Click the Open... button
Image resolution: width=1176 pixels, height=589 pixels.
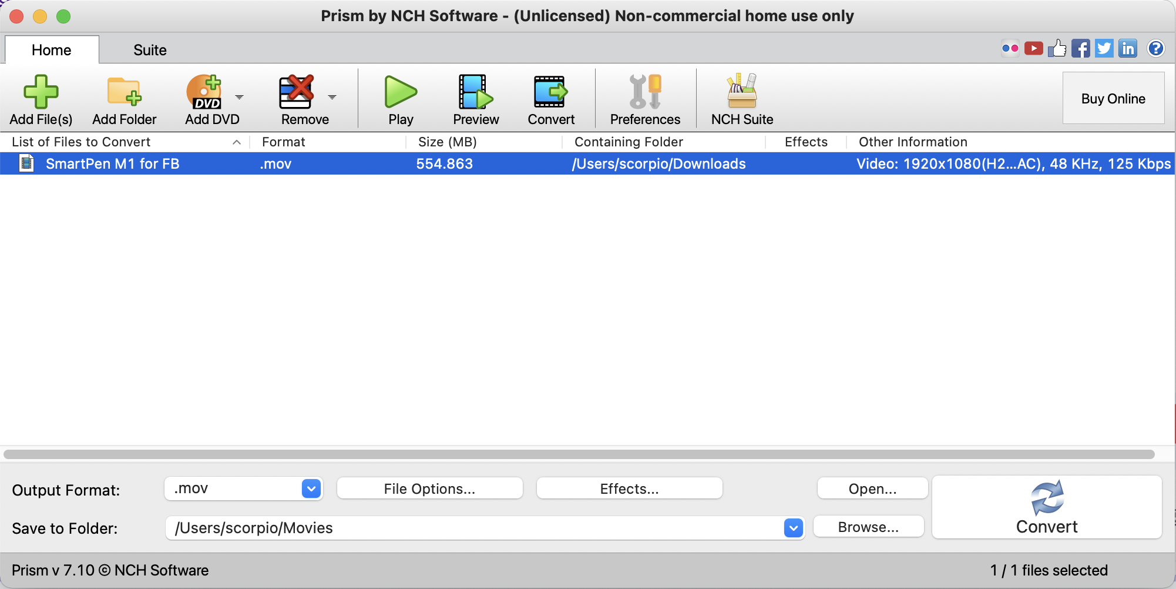(x=872, y=488)
